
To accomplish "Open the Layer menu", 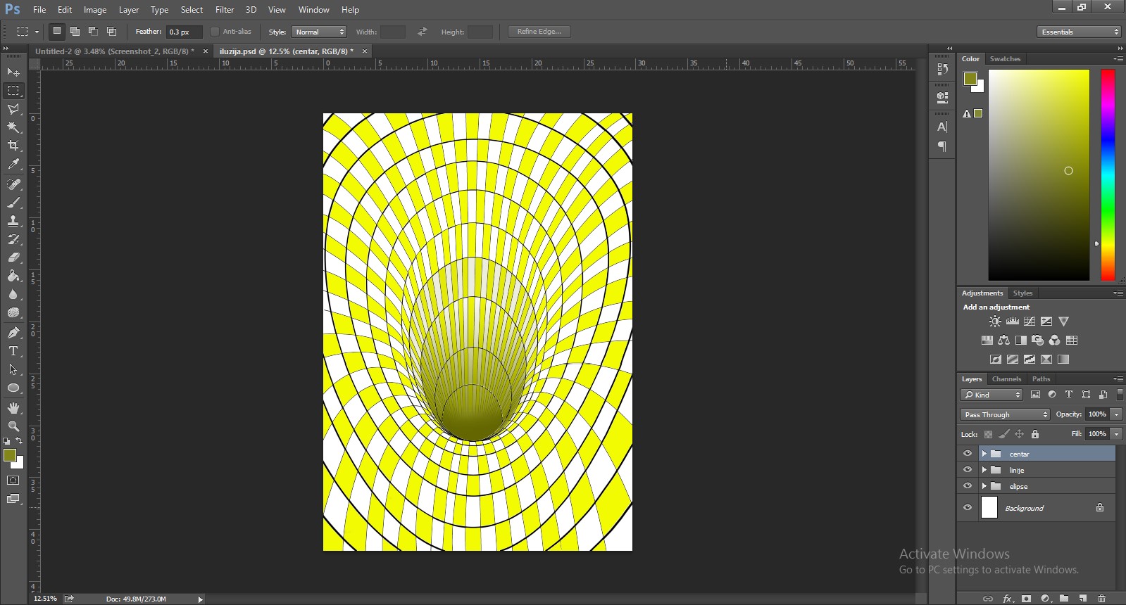I will pyautogui.click(x=129, y=10).
